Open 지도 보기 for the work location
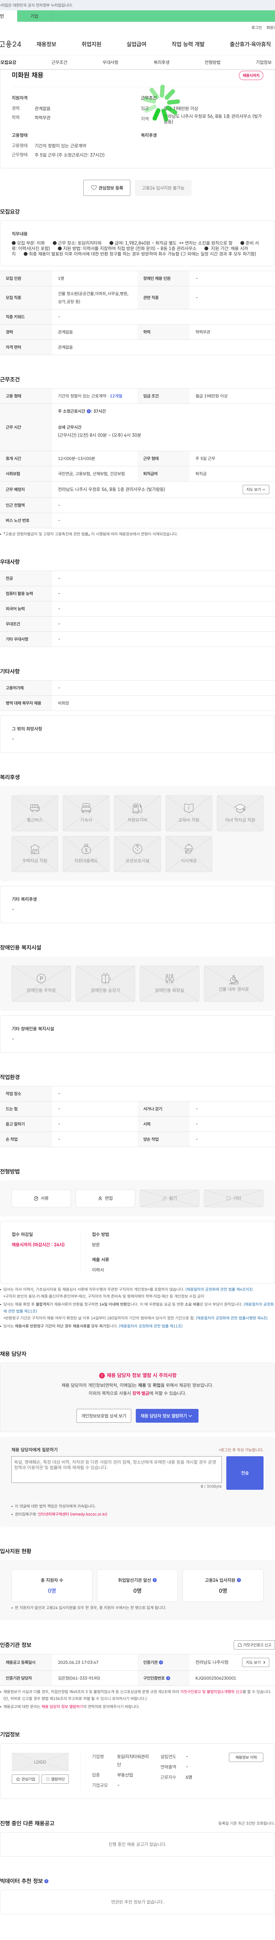The image size is (275, 1940). pos(256,490)
